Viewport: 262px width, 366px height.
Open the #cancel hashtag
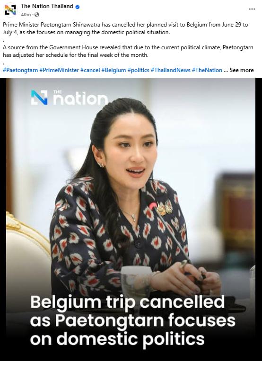tap(90, 70)
